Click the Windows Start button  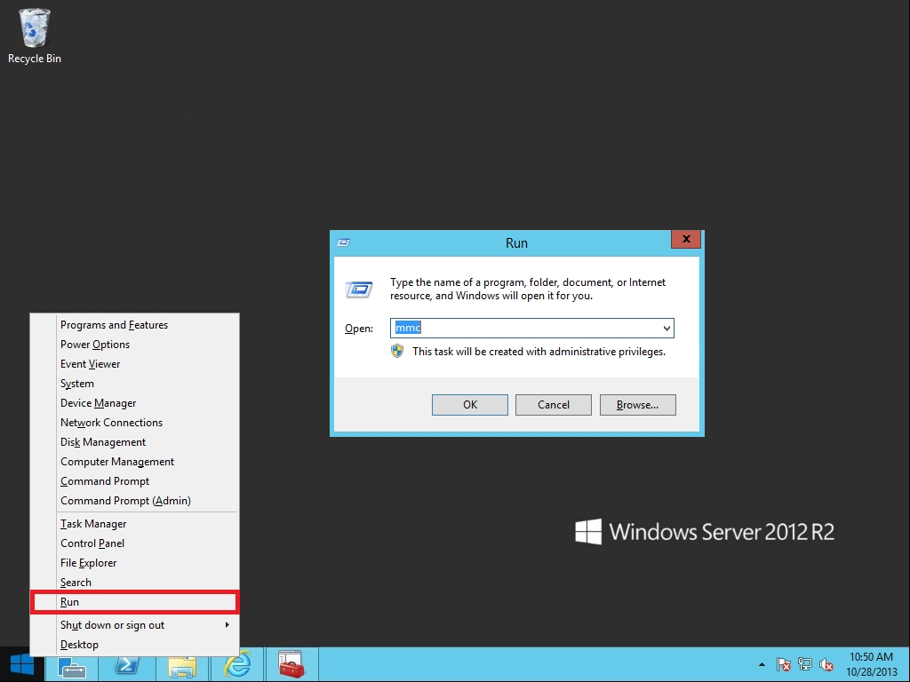point(22,664)
